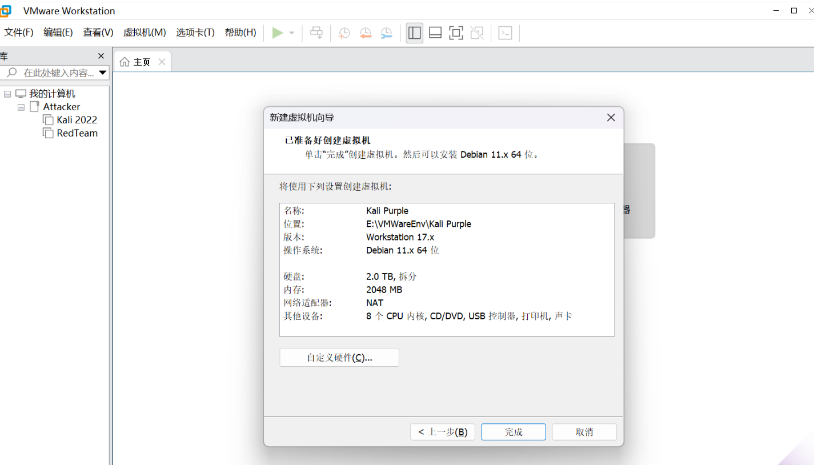Click the 2.0 TB, 拆分 disk value
This screenshot has width=814, height=465.
tap(391, 276)
